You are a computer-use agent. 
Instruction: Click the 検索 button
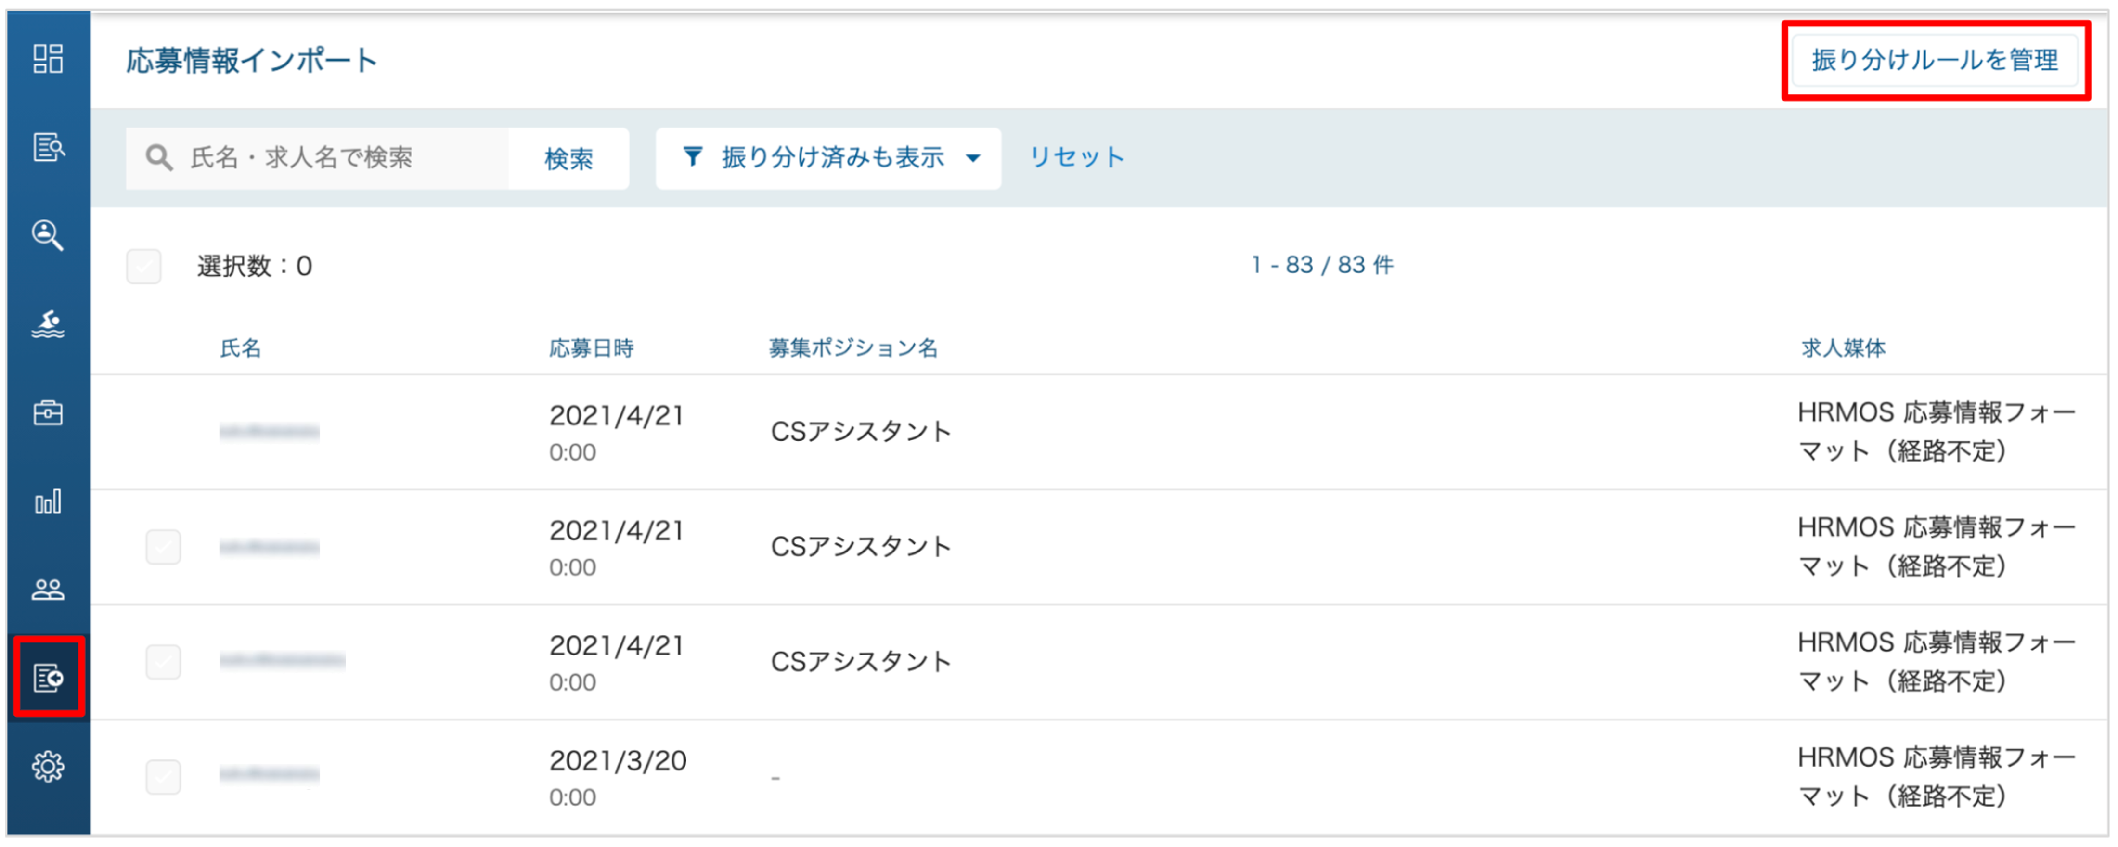click(568, 158)
